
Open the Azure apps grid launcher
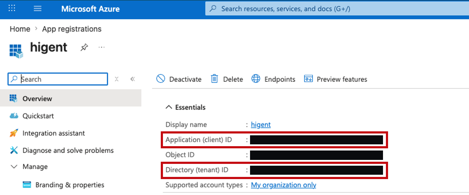12,8
